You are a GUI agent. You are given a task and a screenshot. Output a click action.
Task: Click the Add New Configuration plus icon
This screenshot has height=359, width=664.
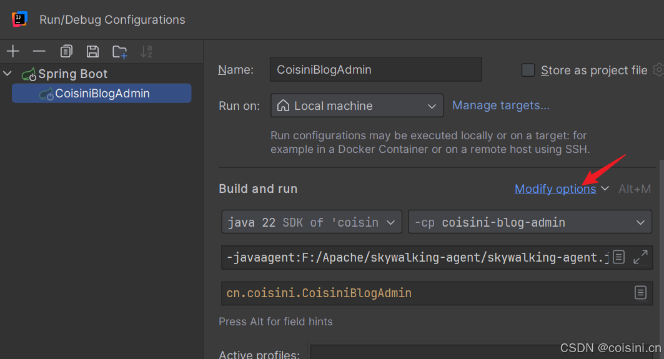13,51
